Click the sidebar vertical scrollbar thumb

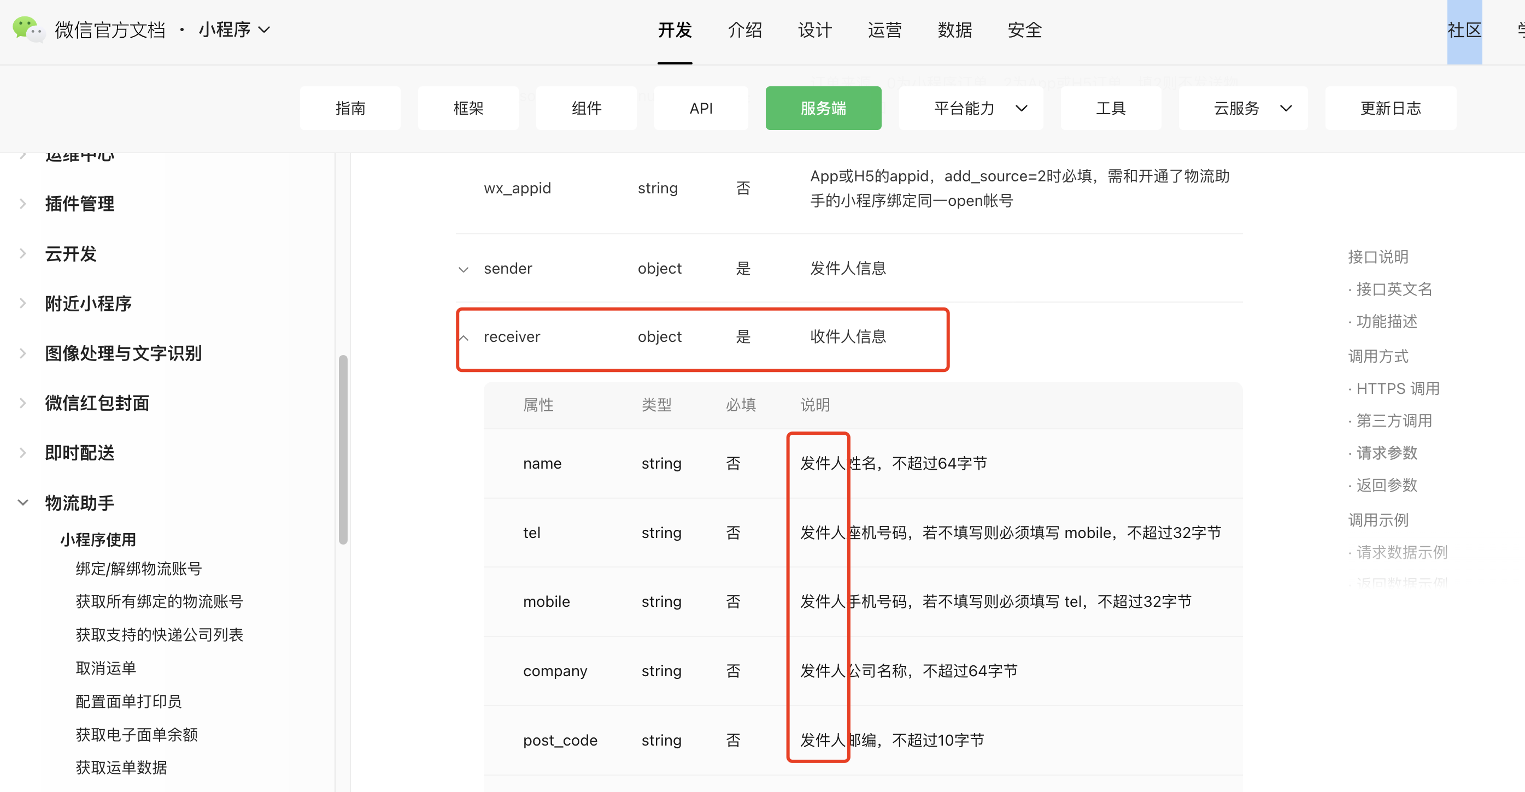[x=343, y=450]
